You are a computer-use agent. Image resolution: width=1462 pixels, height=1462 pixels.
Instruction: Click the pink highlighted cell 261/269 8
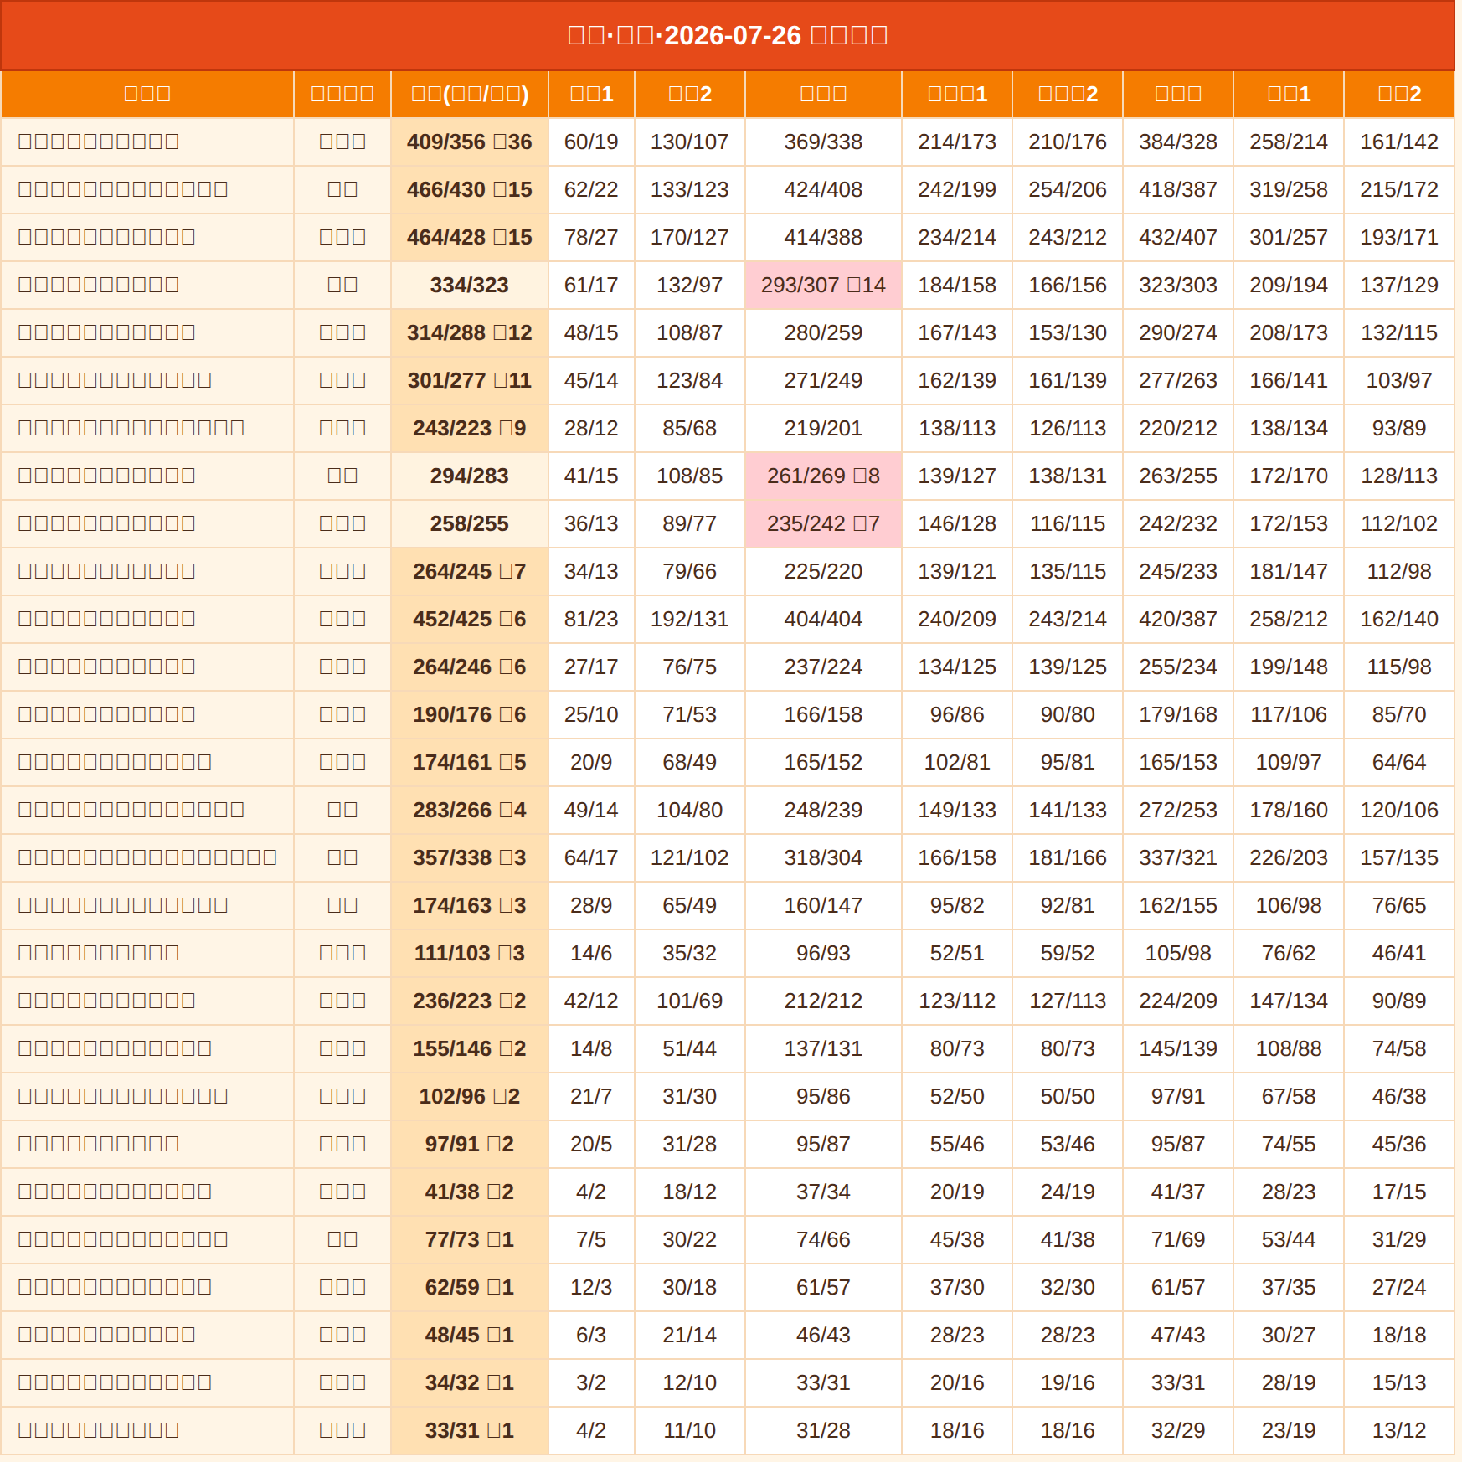click(x=823, y=476)
